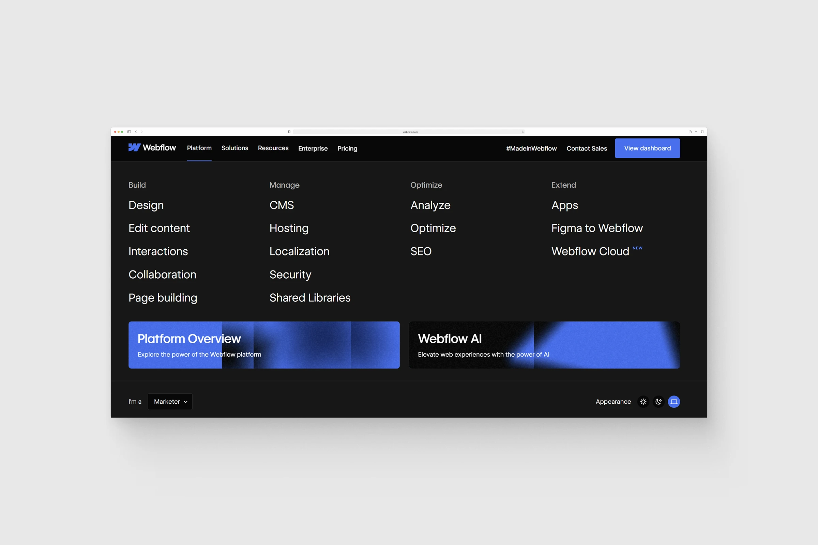The width and height of the screenshot is (818, 545).
Task: Open the Marketer role dropdown
Action: [x=170, y=402]
